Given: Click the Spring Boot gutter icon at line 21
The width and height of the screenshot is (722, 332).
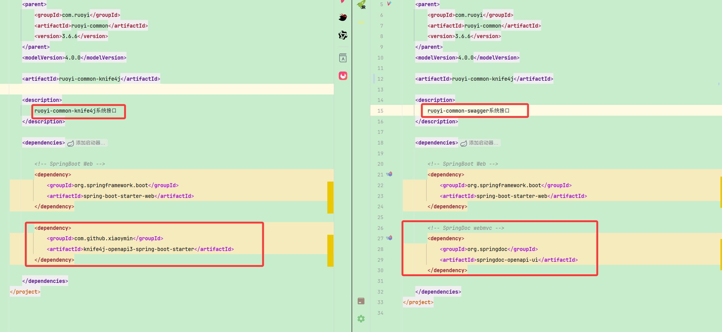Looking at the screenshot, I should click(x=389, y=174).
